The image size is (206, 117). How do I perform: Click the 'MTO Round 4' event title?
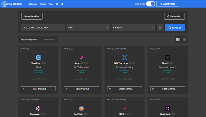(x=82, y=67)
